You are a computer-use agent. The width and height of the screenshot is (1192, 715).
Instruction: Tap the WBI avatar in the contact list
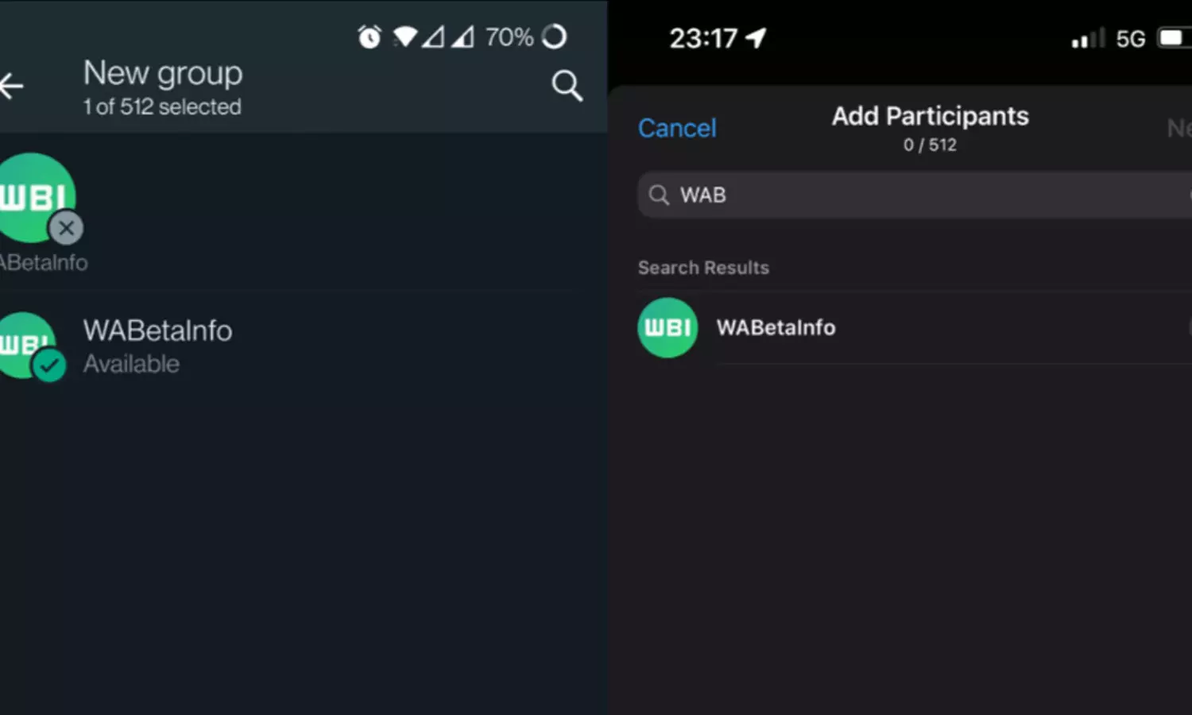point(27,345)
